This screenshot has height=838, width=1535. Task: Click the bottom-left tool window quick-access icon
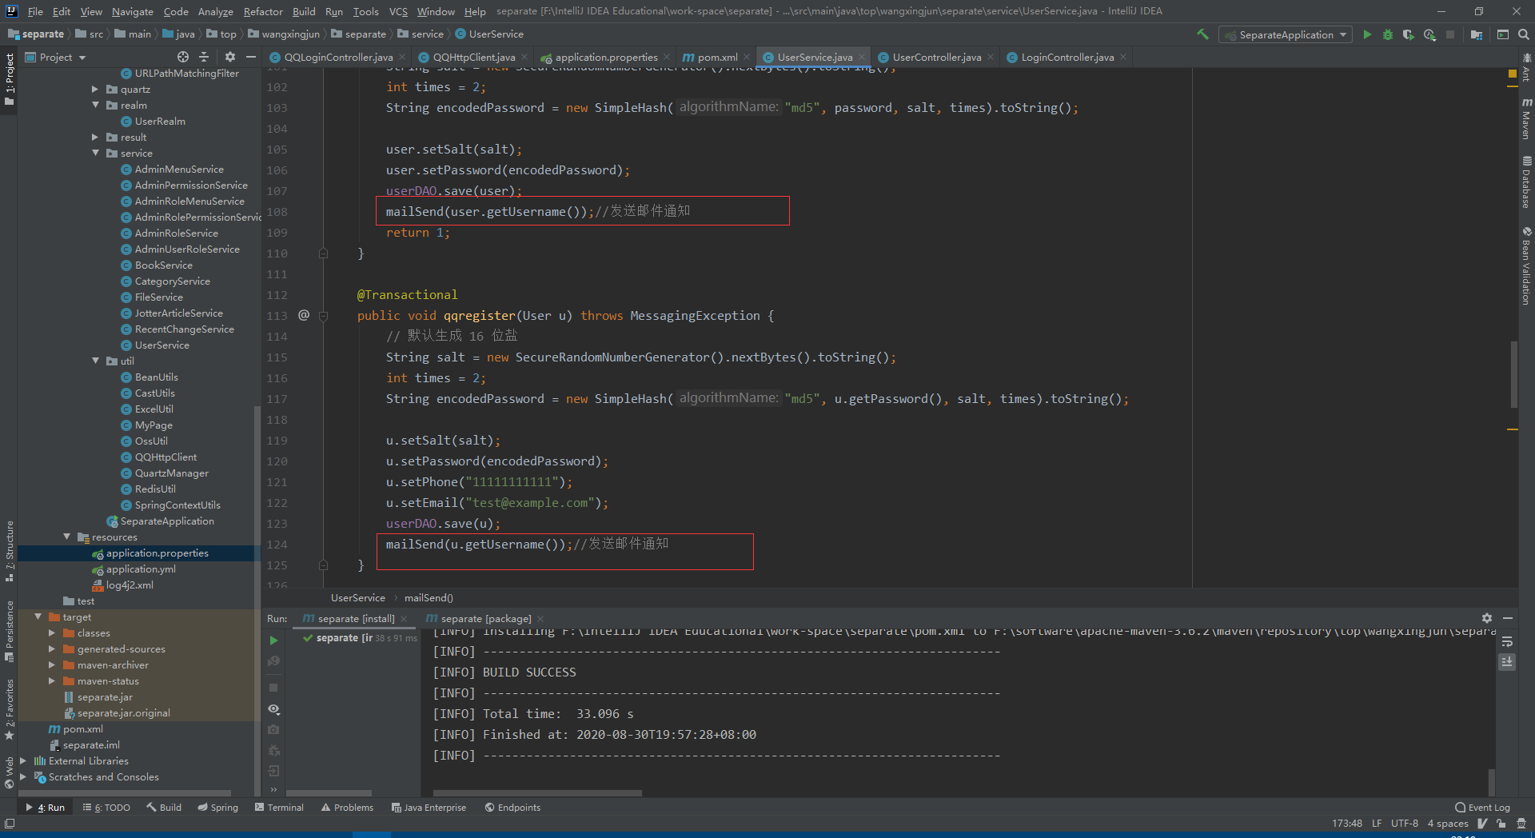[10, 824]
